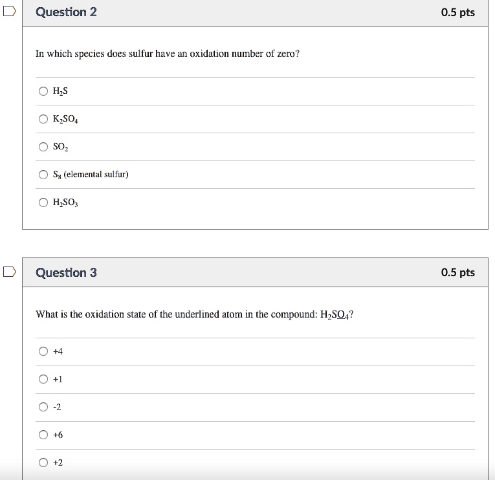This screenshot has height=480, width=495.
Task: Pick the SO₂ radio button
Action: point(43,147)
